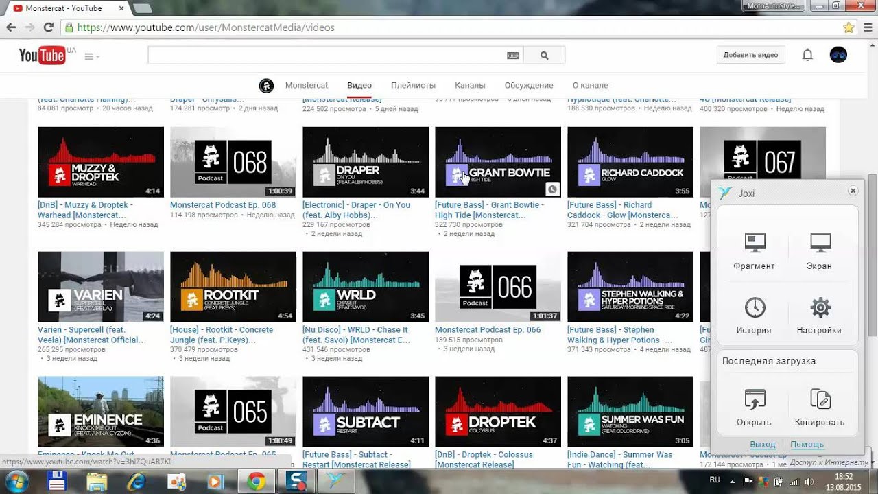
Task: Click the [Electronic] Draper On You title link
Action: tap(357, 210)
